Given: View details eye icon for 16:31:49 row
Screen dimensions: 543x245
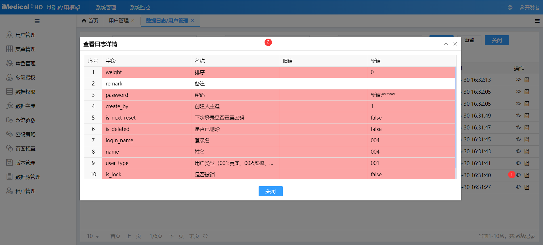Looking at the screenshot, I should click(x=518, y=116).
